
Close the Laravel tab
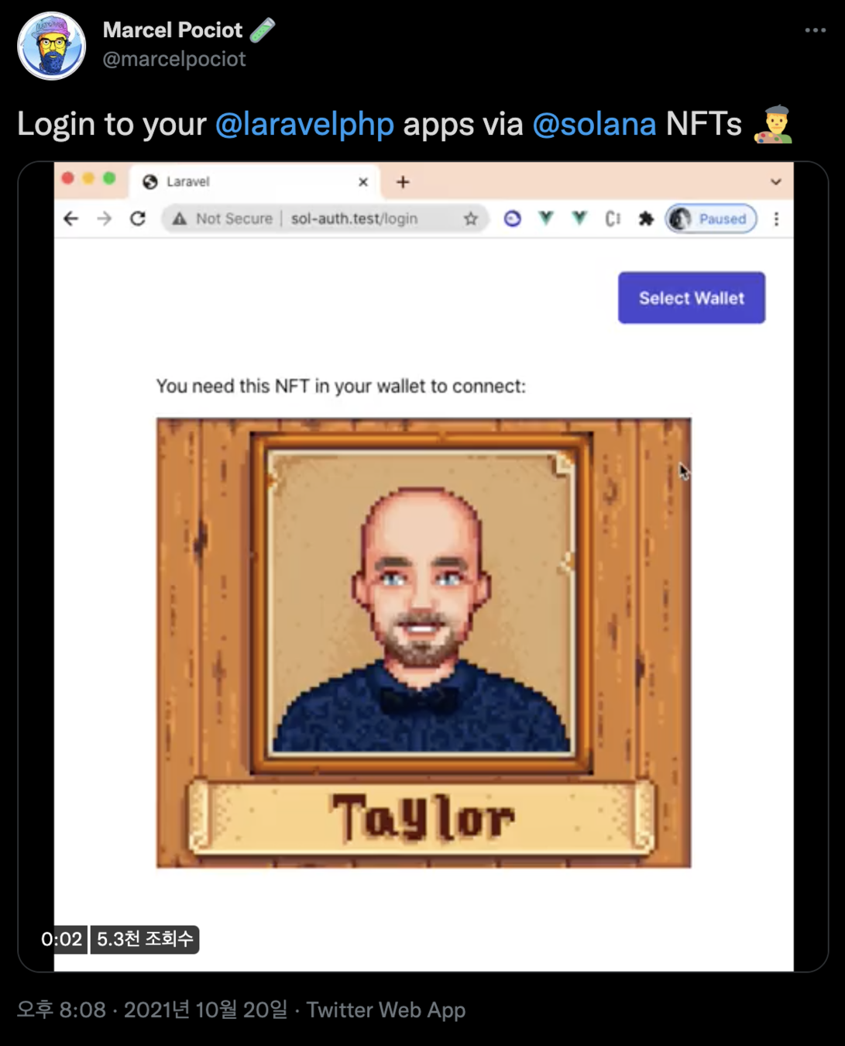(363, 182)
